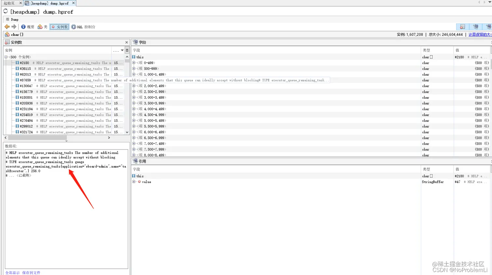Expand the <项 2,000-2,499> node
Viewport: 492px width, 275px height.
point(134,86)
